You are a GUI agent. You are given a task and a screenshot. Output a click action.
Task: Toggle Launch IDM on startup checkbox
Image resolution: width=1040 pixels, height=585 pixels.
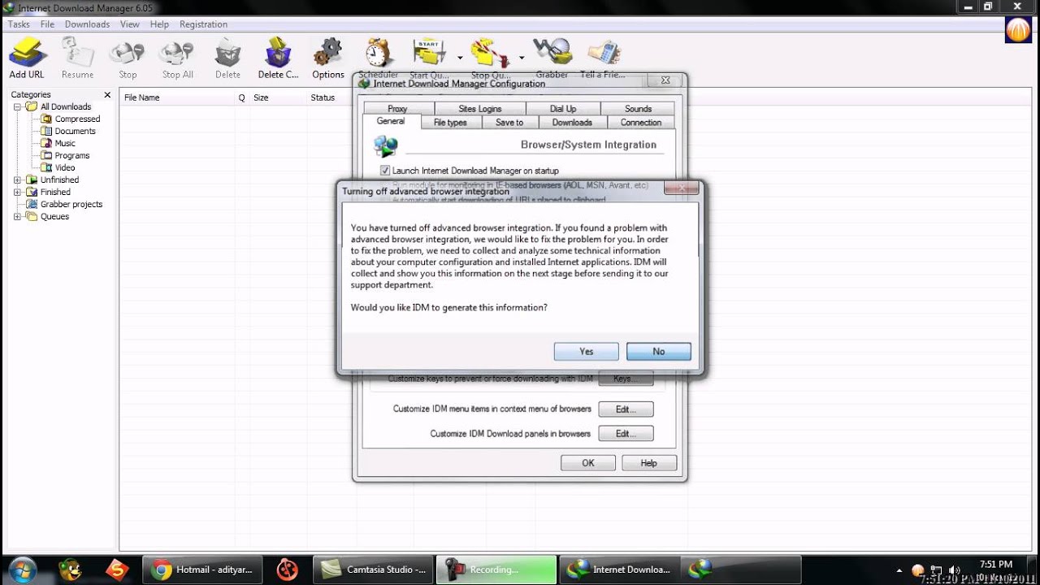pos(385,171)
